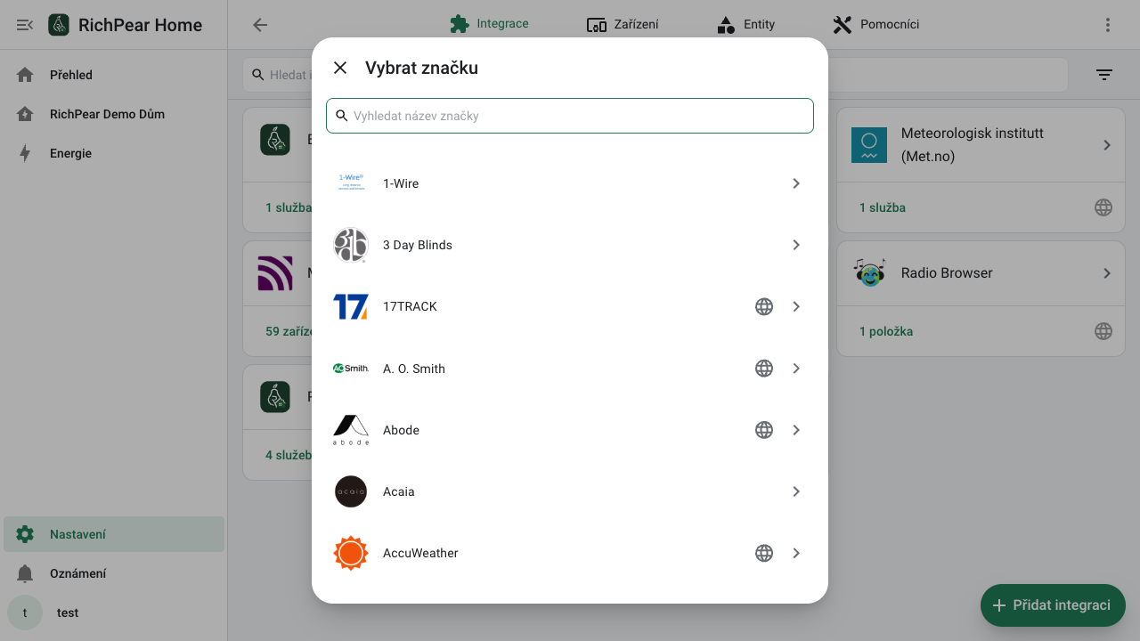Open the 1 položka link on Radio Browser
This screenshot has width=1140, height=641.
coord(886,331)
